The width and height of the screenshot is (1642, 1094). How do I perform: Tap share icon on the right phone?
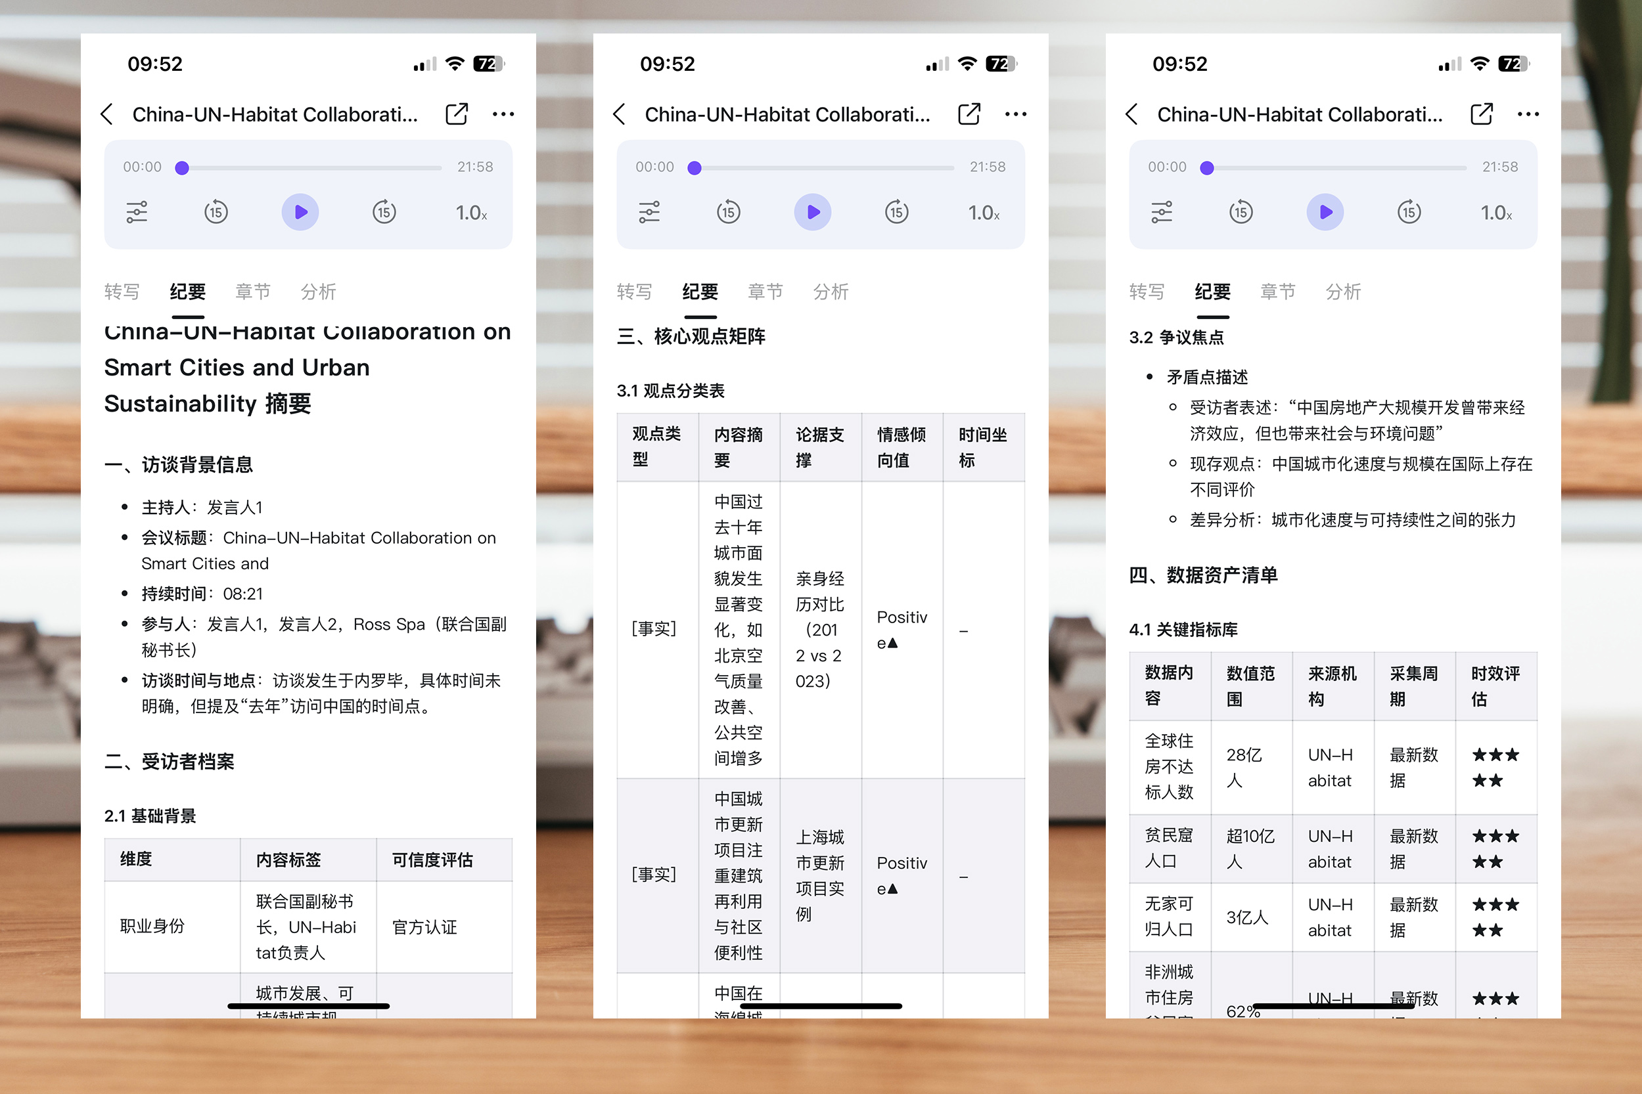(1482, 114)
